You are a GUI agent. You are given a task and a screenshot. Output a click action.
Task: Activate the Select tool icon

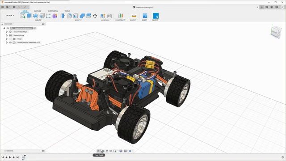156,16
